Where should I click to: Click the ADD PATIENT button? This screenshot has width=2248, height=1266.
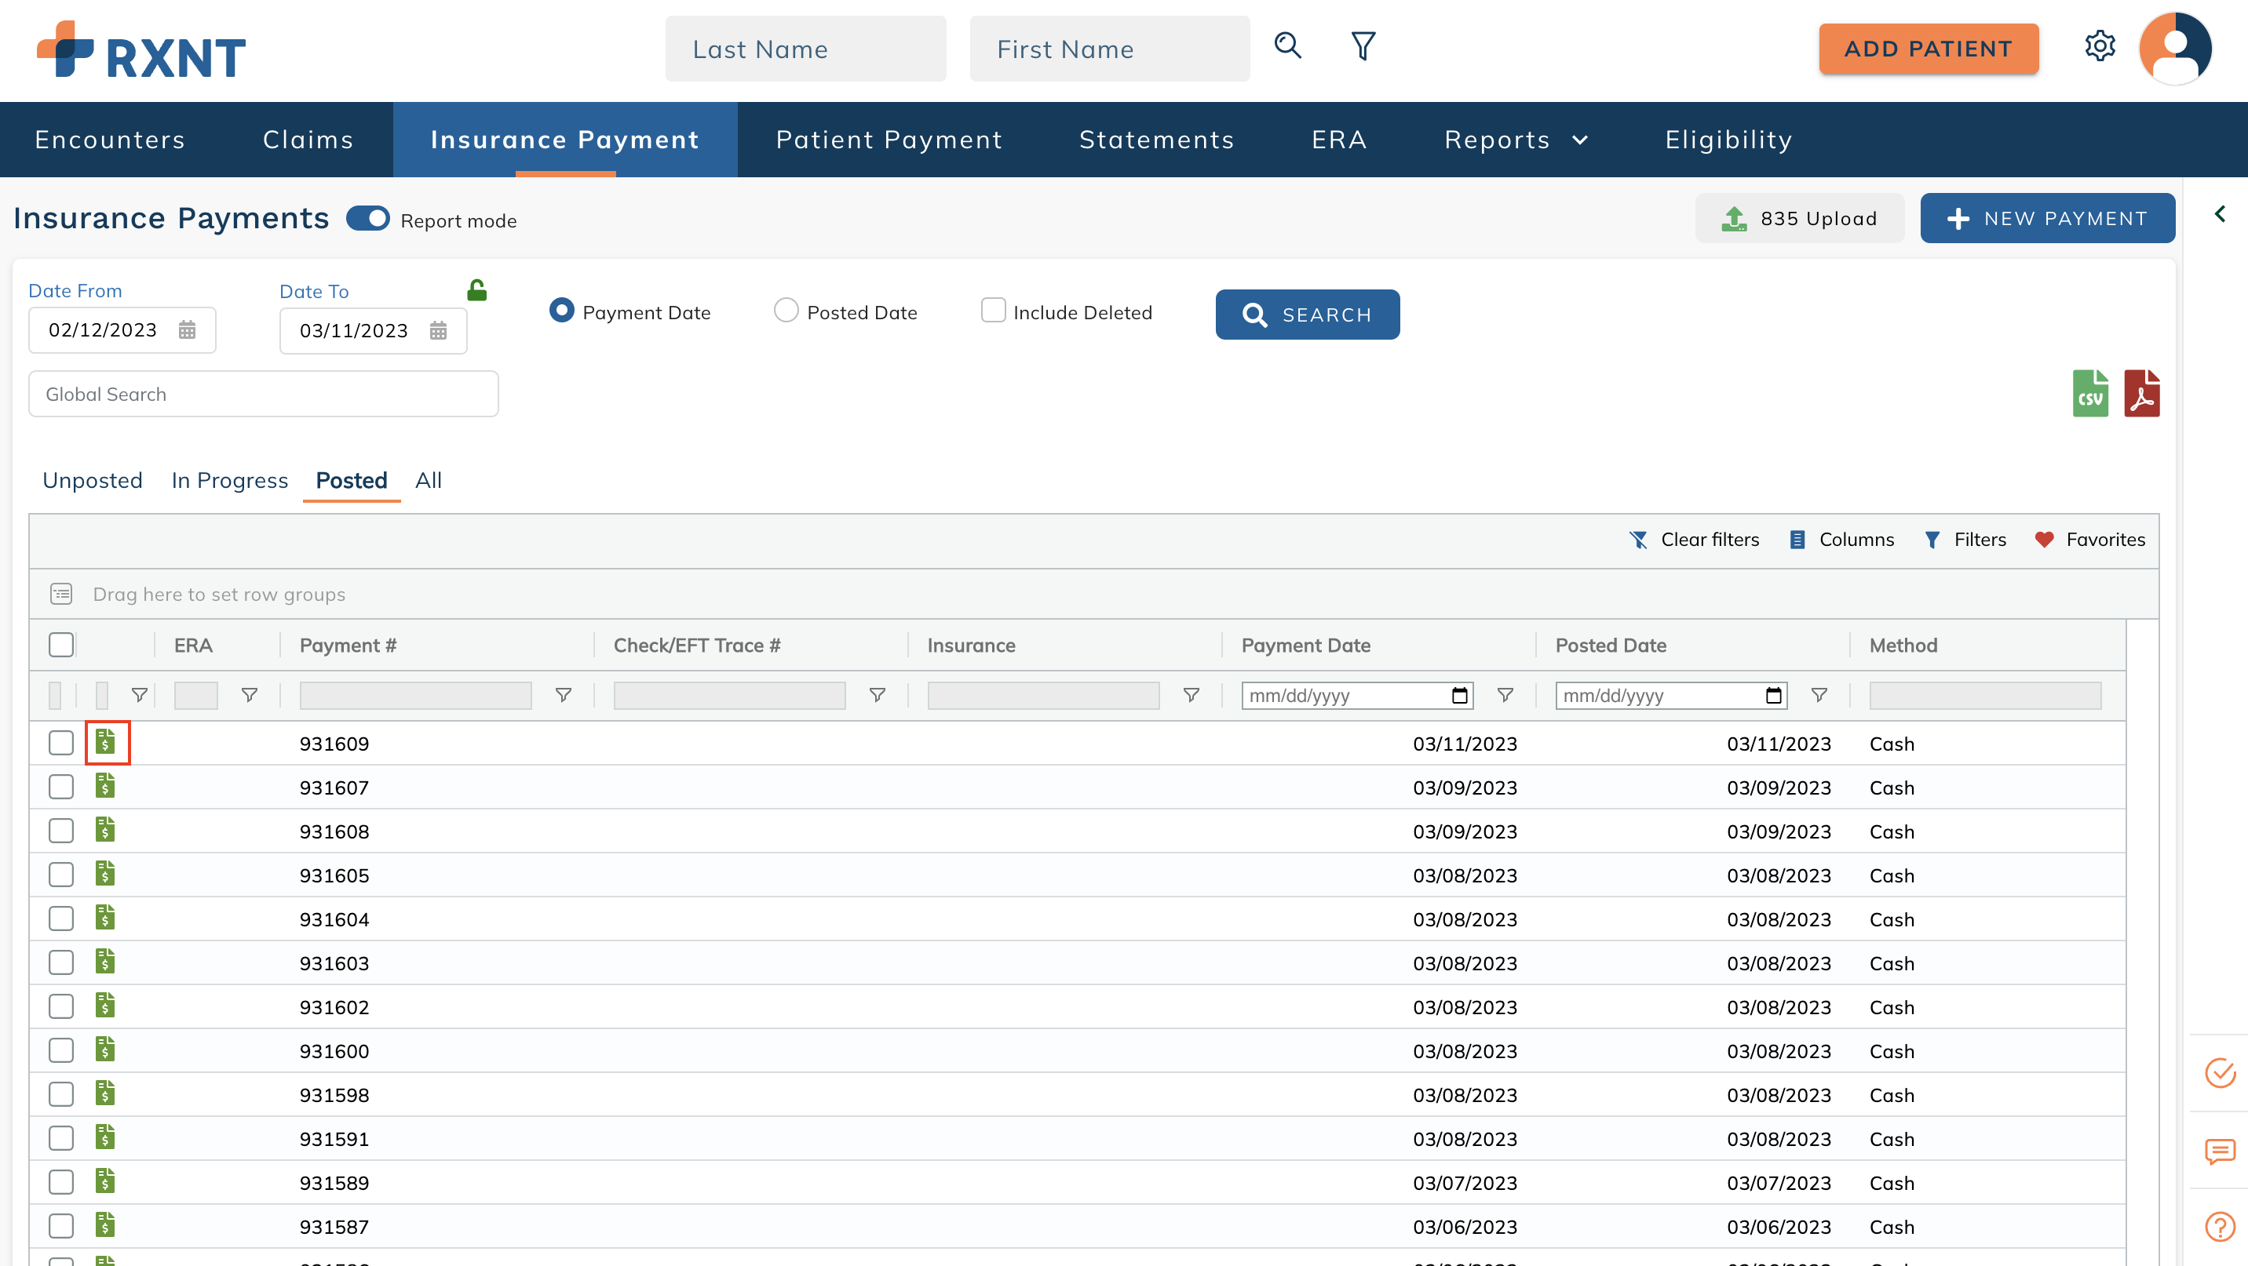click(x=1929, y=49)
